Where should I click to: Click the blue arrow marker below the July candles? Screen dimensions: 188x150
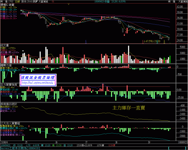[x=86, y=42]
